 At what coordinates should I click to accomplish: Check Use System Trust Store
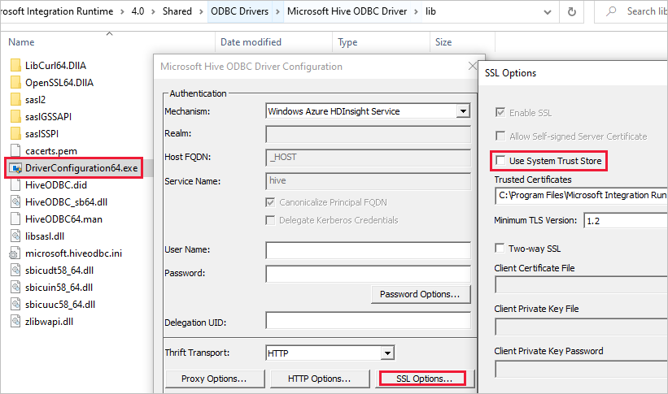(500, 160)
